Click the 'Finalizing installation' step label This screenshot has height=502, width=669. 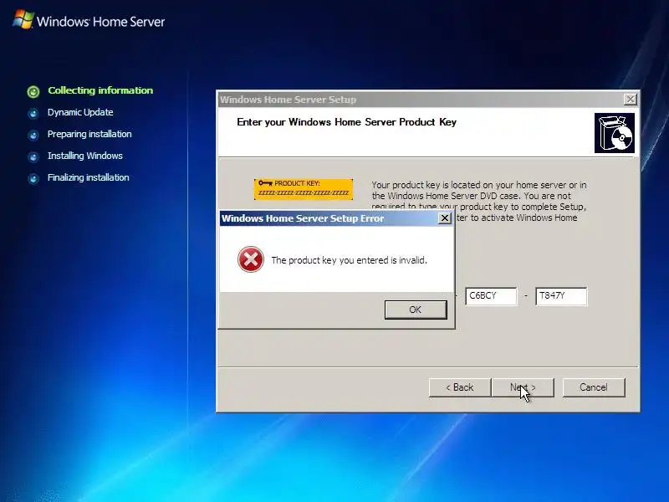coord(89,177)
